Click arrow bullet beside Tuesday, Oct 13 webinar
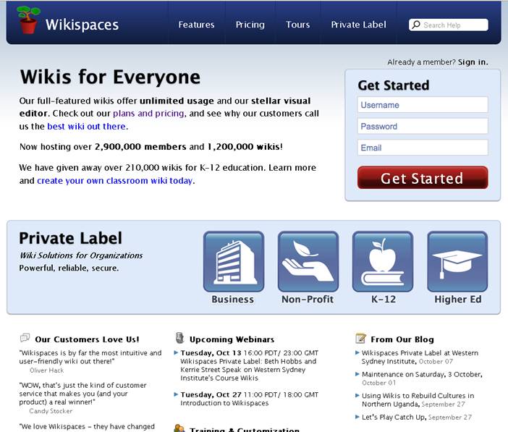Image resolution: width=508 pixels, height=432 pixels. click(176, 352)
